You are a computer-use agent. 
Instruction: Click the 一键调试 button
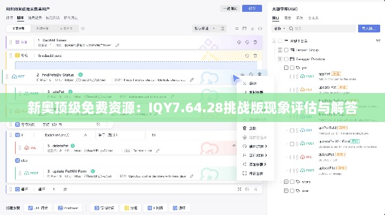[x=230, y=9]
